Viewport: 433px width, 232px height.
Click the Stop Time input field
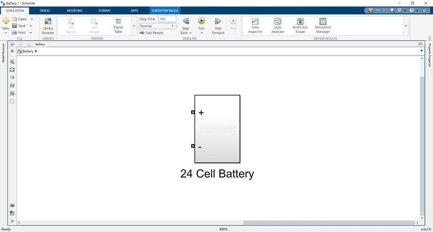tap(167, 19)
